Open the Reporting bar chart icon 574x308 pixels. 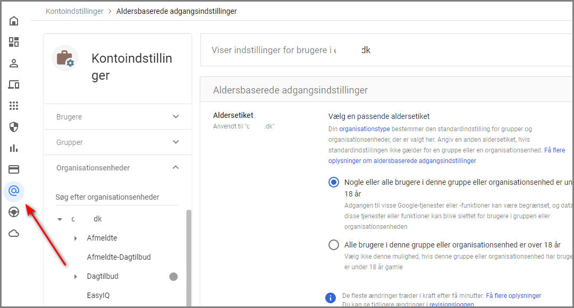point(14,148)
